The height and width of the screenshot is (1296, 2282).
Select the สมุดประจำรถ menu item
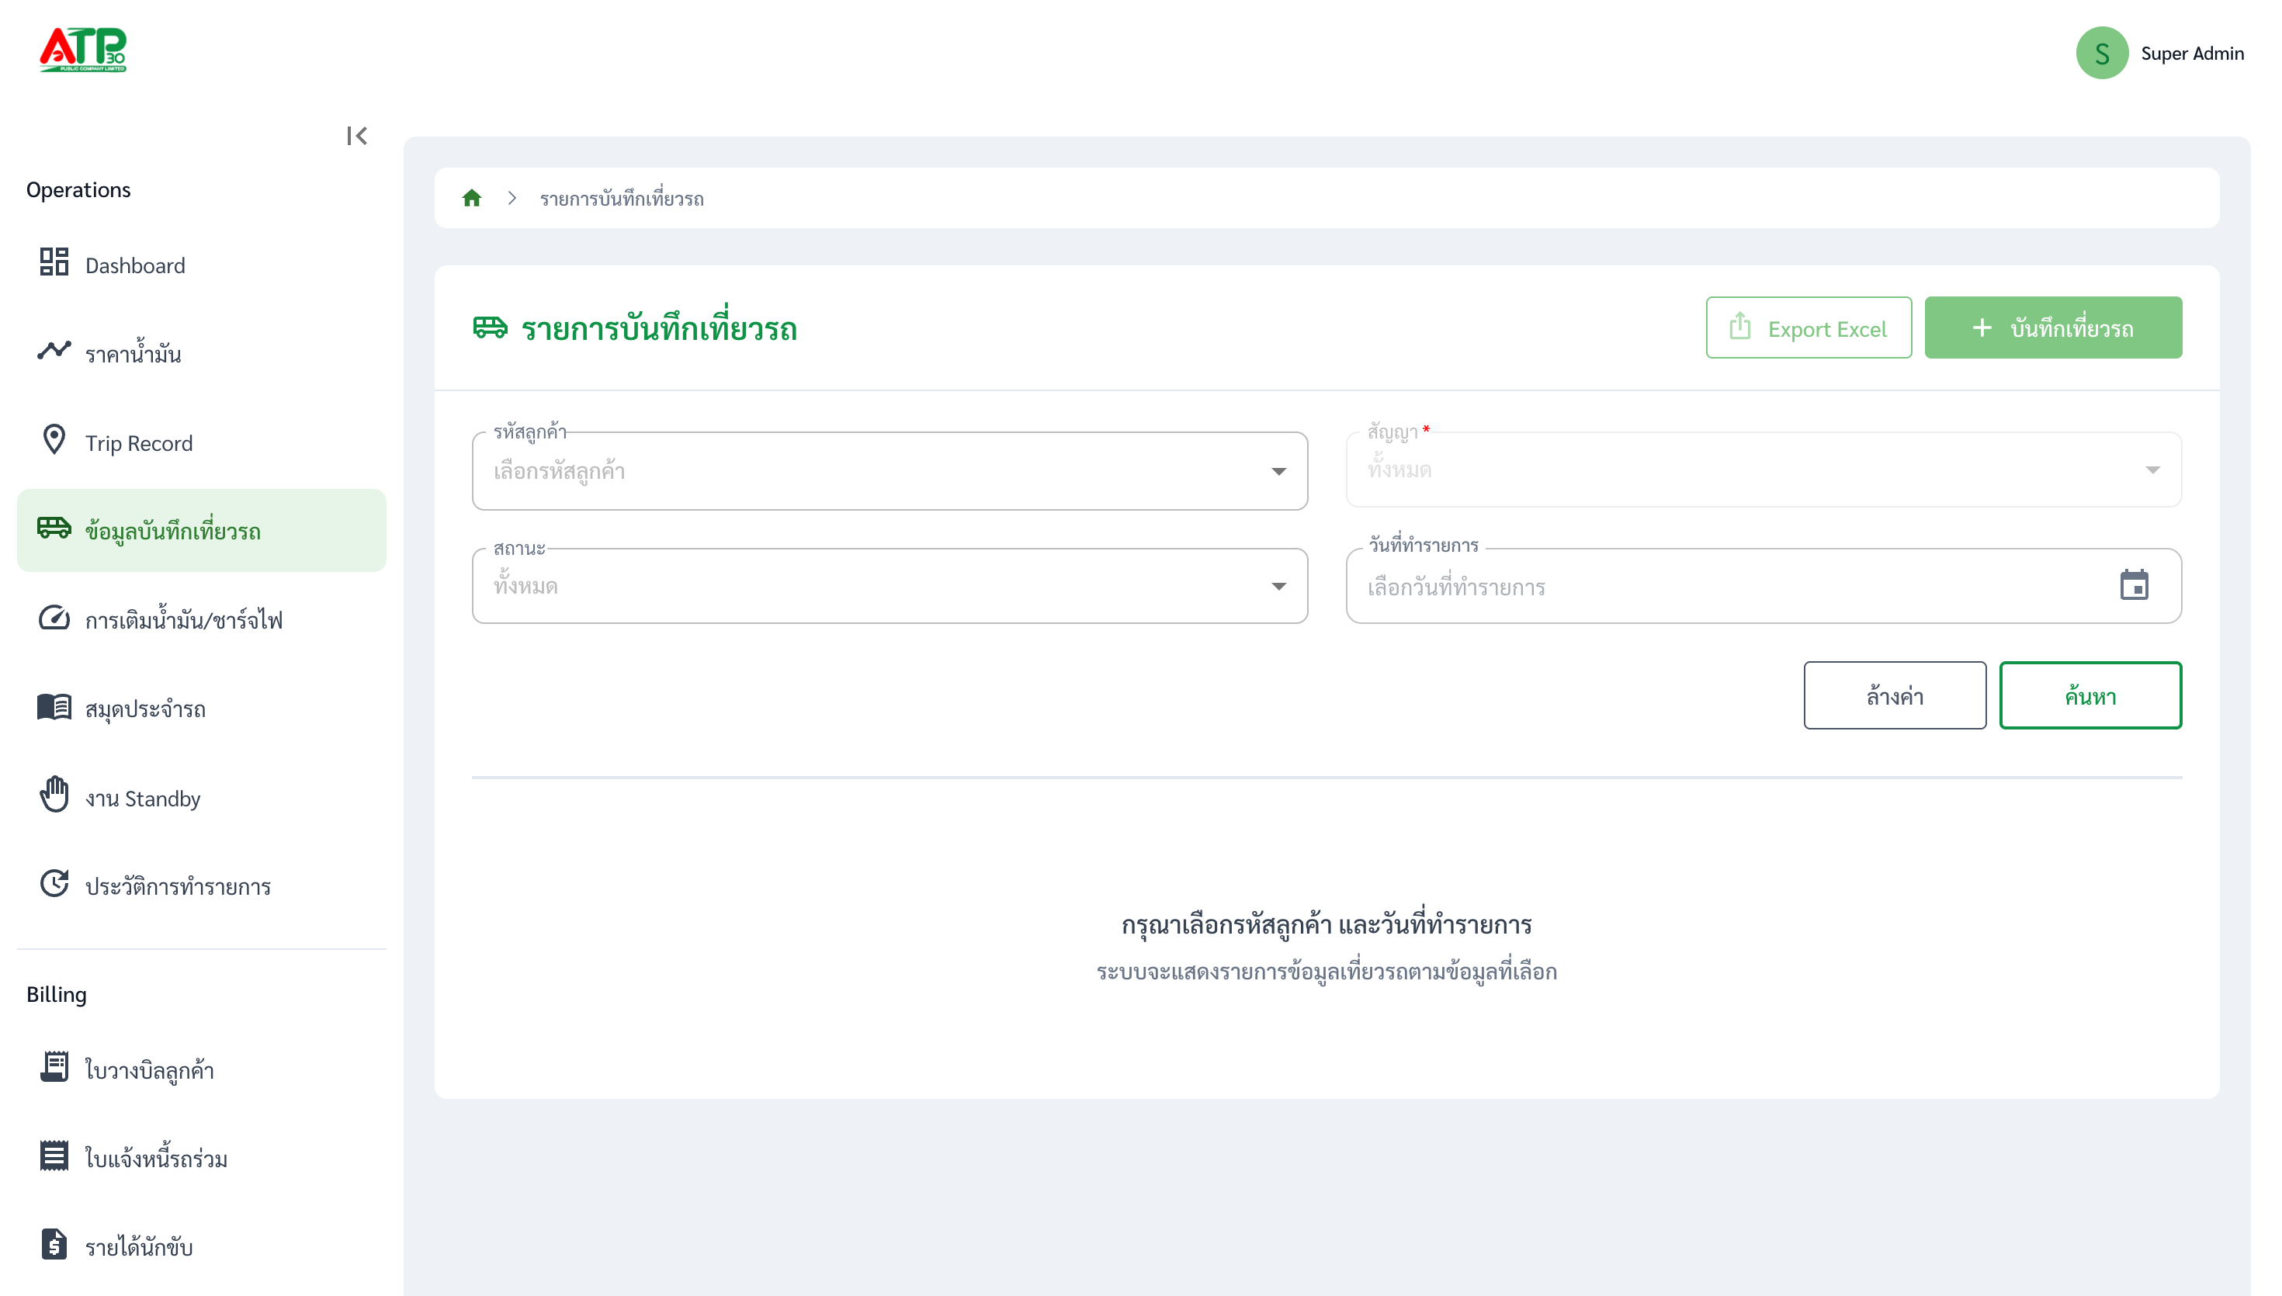201,709
